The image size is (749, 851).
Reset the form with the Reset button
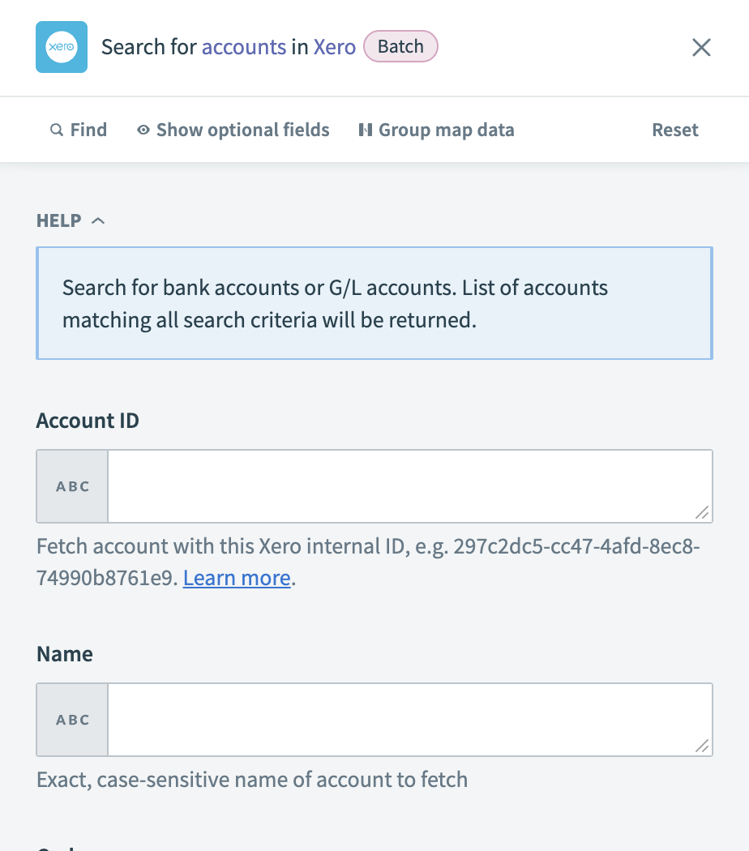click(x=674, y=130)
